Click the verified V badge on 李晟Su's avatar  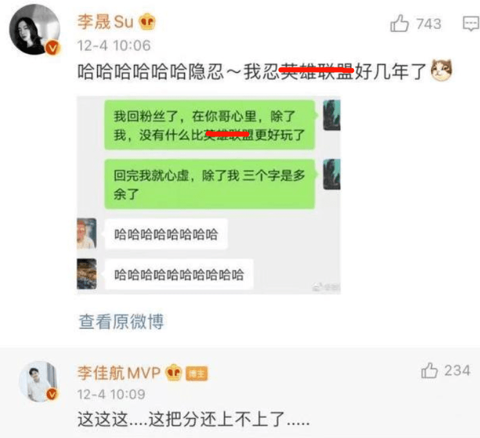click(53, 48)
